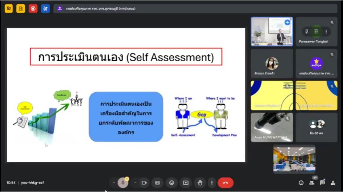343x192 pixels.
Task: Pin Pornsawan Tongbai's tile
Action: 307,31
